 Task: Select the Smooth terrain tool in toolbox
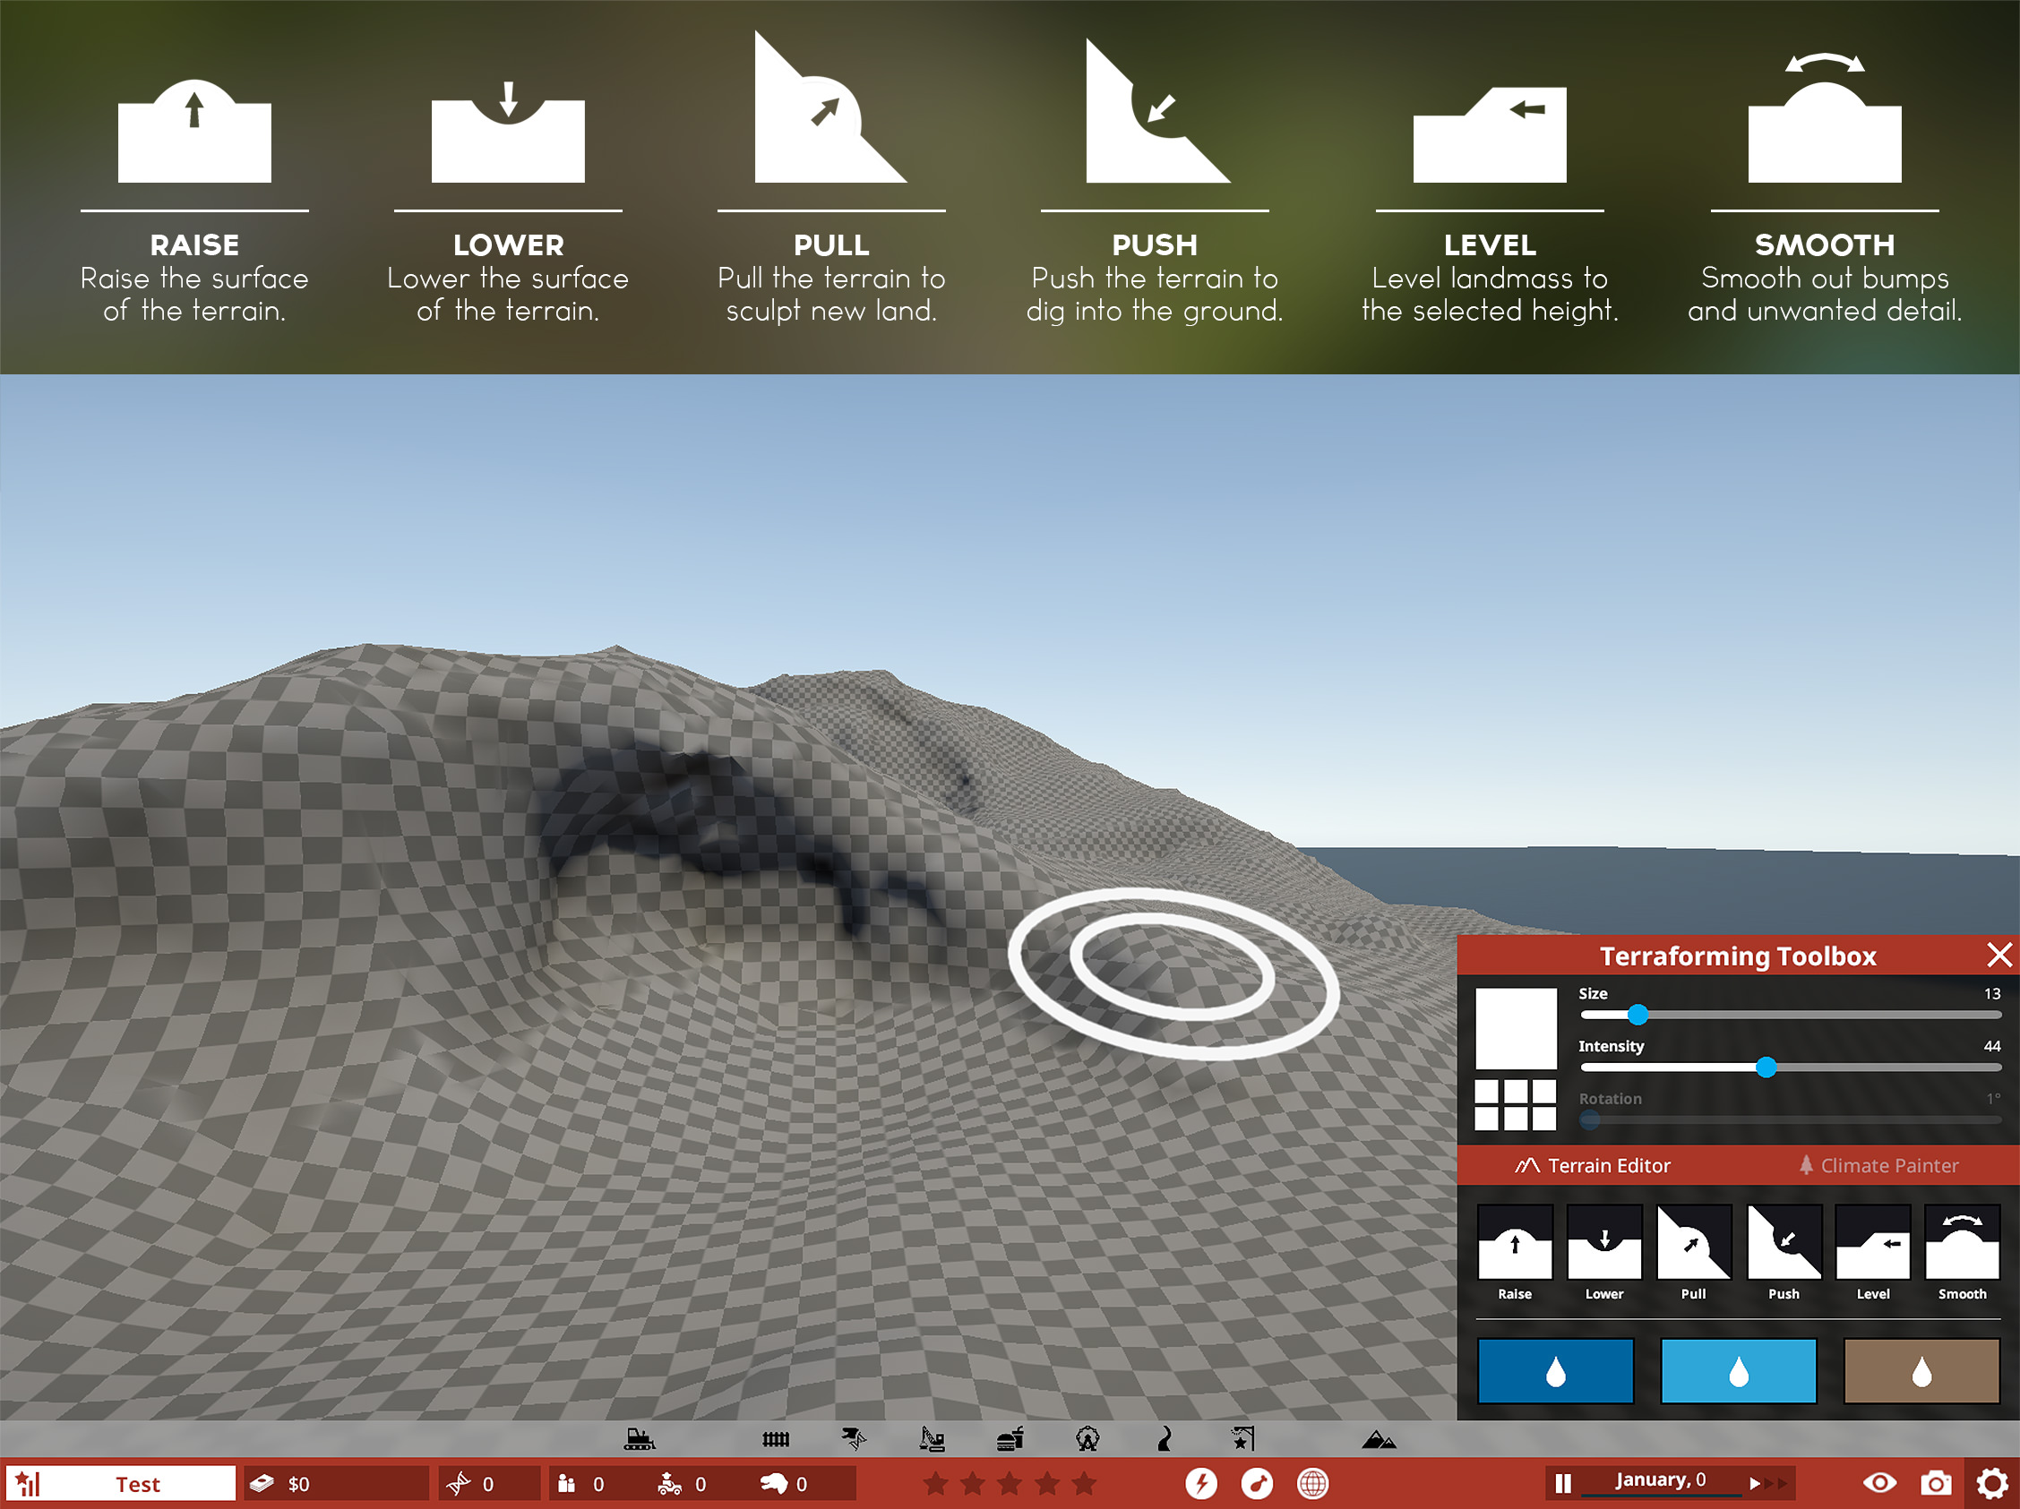pos(1963,1242)
